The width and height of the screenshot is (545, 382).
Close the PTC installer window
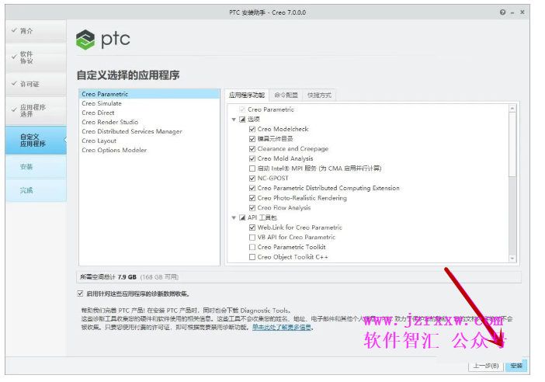point(522,12)
